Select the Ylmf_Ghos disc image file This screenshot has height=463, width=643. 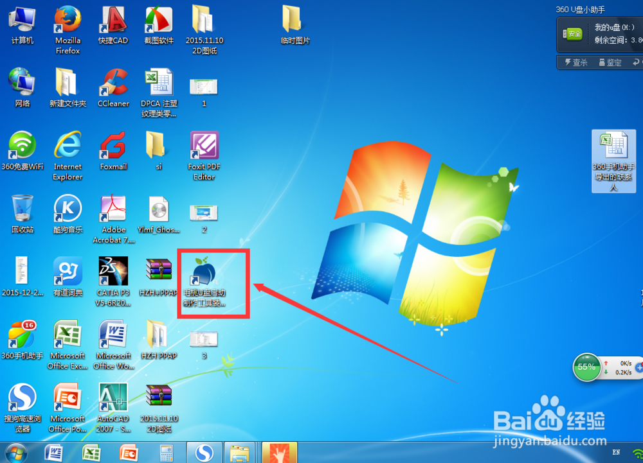(159, 214)
